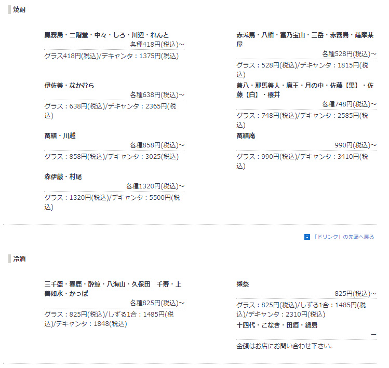Click the 伊佐美・なかむら item title
389x368 pixels.
tap(69, 86)
